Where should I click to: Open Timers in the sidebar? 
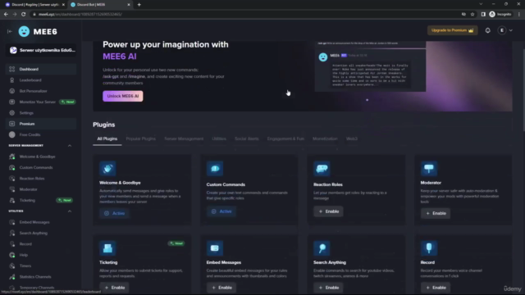coord(41,265)
